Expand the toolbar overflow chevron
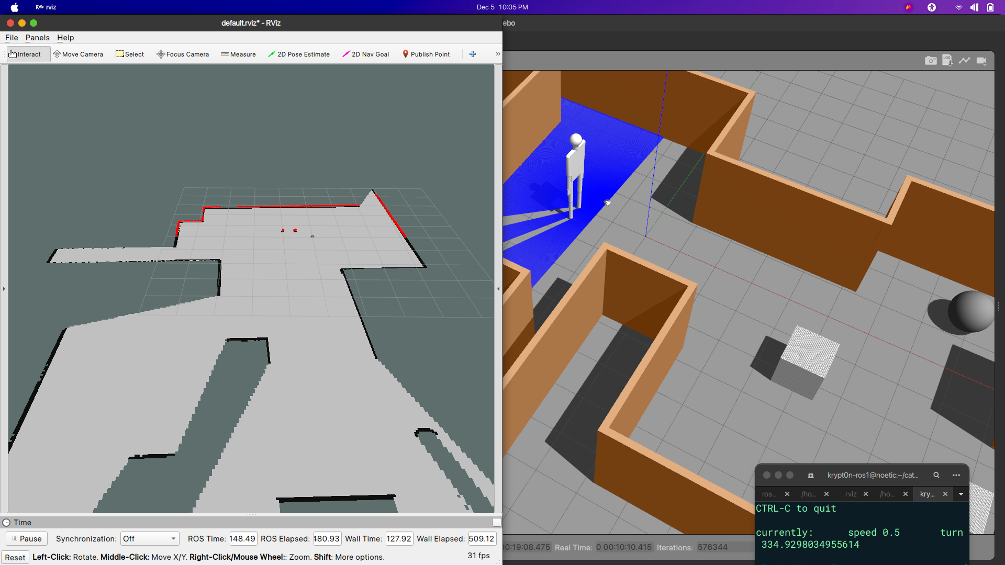The image size is (1005, 565). [x=498, y=54]
